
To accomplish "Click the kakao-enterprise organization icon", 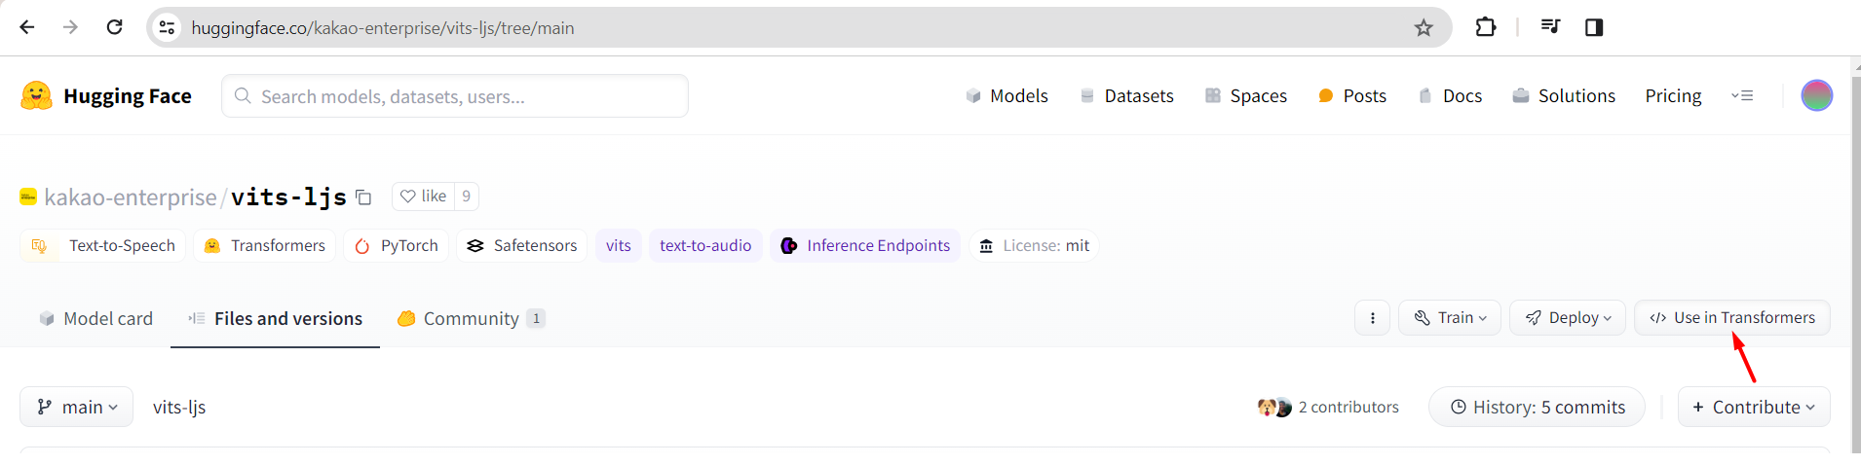I will [x=28, y=197].
